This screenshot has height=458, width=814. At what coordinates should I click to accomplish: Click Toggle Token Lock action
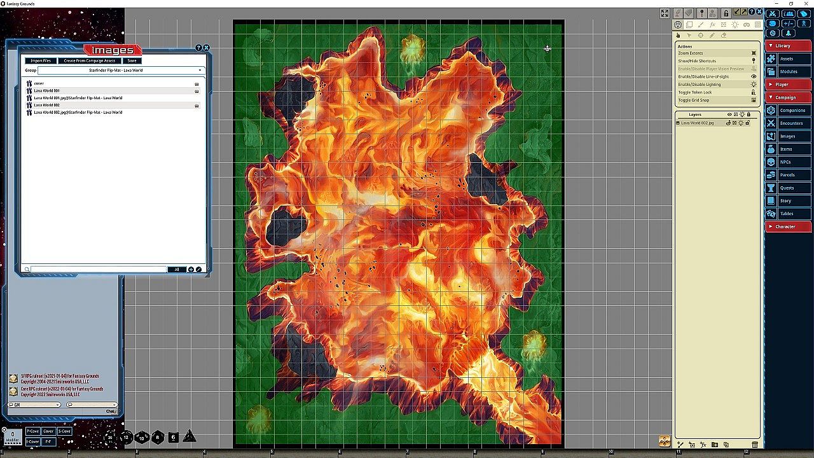point(717,92)
